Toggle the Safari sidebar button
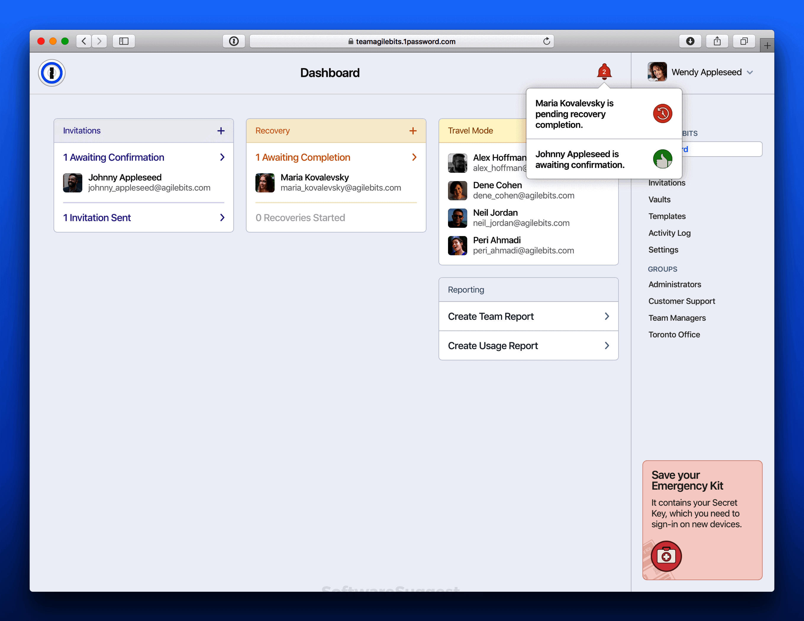The width and height of the screenshot is (804, 621). pyautogui.click(x=124, y=41)
